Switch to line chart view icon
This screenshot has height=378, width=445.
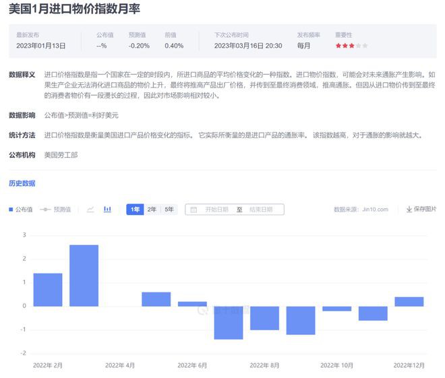tap(90, 210)
